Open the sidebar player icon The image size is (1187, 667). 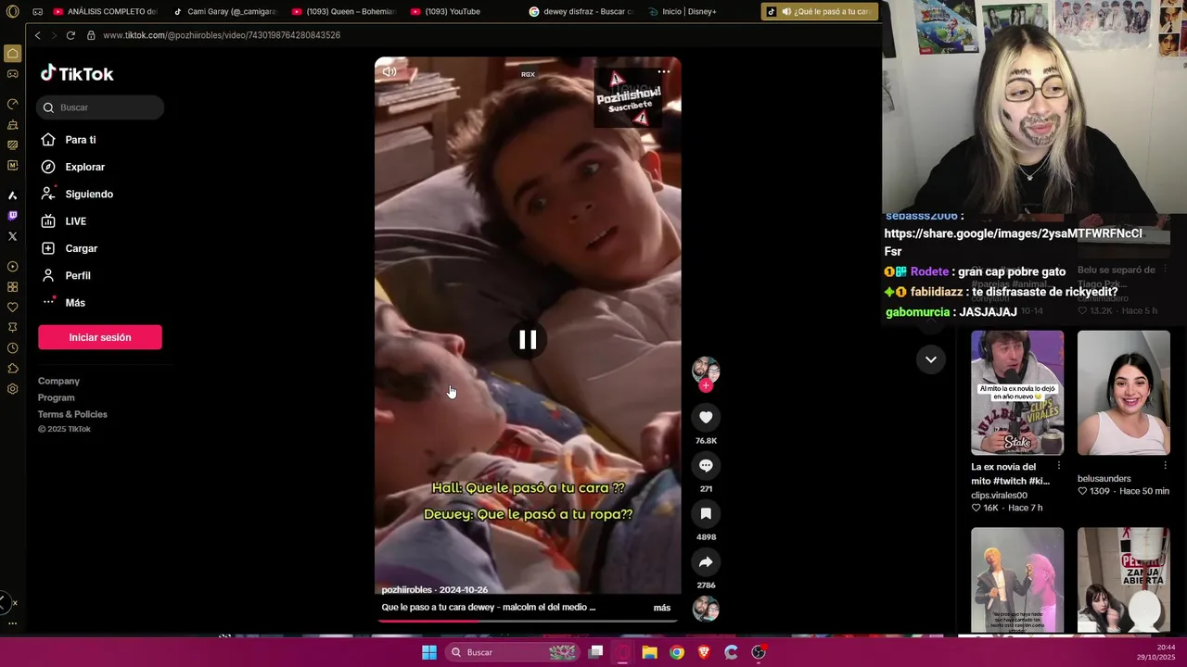(x=12, y=267)
